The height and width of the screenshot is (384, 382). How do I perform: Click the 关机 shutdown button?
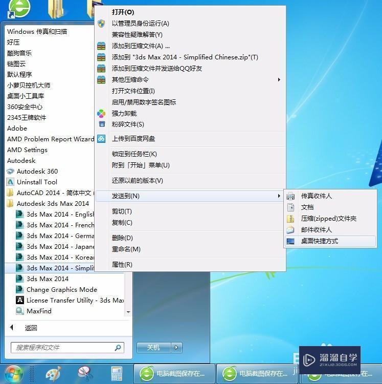tap(153, 348)
